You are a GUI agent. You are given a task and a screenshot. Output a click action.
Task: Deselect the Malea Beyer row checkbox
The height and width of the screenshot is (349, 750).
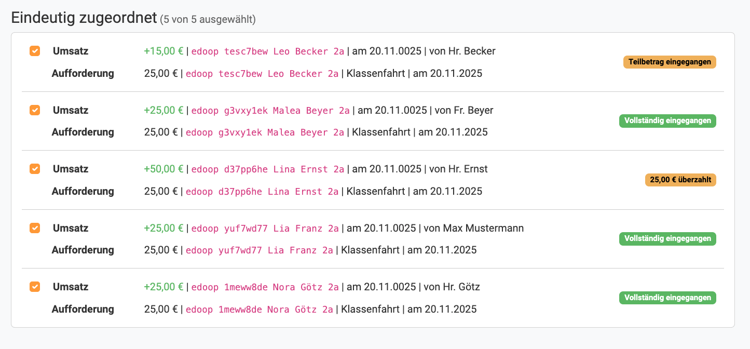[34, 110]
